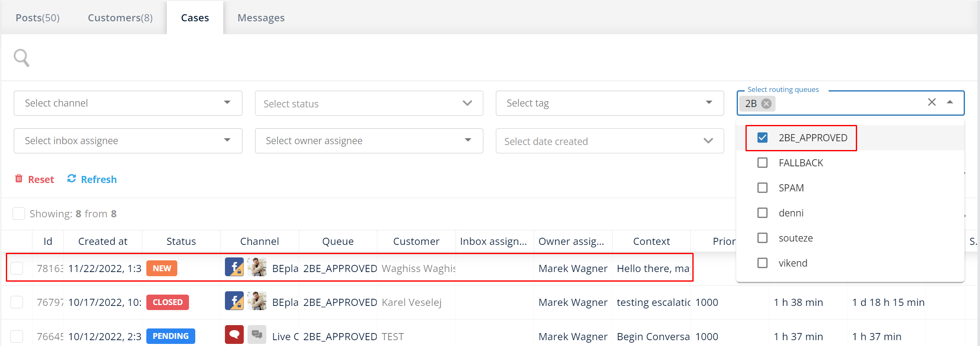Image resolution: width=980 pixels, height=346 pixels.
Task: Collapse the routing queues dropdown arrow
Action: click(x=950, y=102)
